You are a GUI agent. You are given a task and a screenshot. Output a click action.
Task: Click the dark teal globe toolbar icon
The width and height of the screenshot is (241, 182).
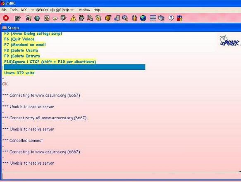click(37, 19)
